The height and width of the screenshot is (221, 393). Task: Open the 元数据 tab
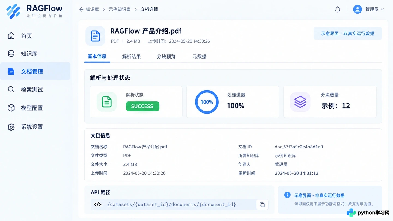click(x=200, y=57)
